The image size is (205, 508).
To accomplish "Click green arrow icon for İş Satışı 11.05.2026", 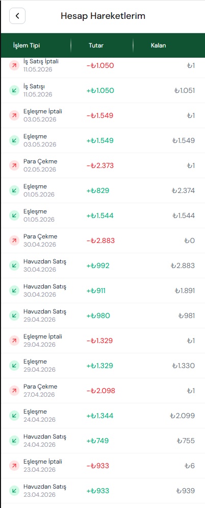I will click(x=14, y=90).
